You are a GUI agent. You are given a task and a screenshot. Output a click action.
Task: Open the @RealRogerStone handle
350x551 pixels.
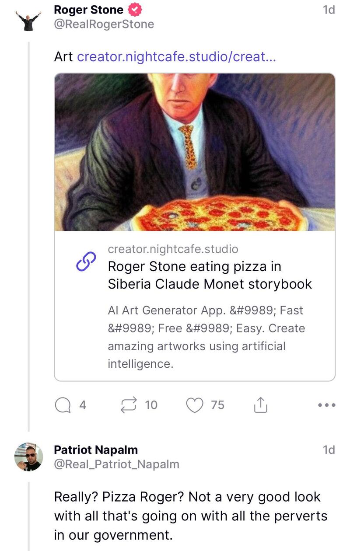[x=104, y=24]
